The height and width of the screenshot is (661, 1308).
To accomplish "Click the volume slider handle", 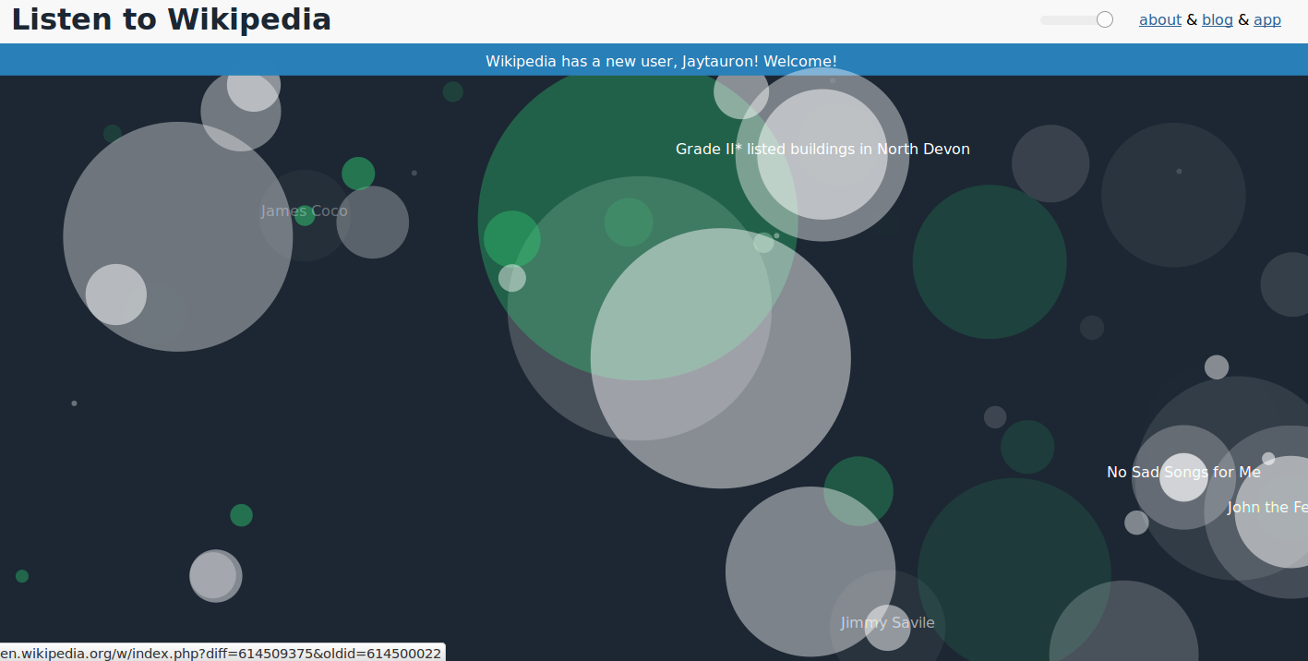I will pos(1104,19).
